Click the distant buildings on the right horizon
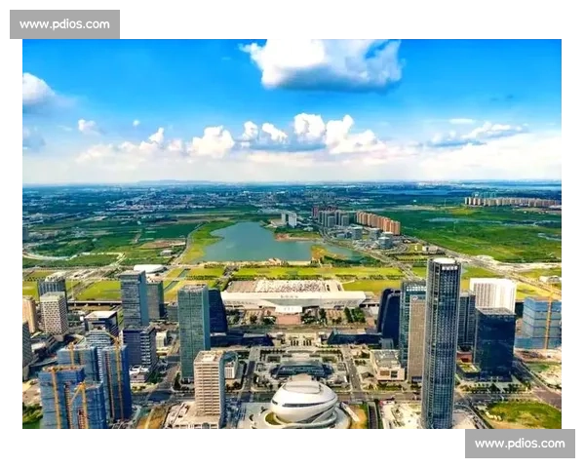The image size is (585, 468). tap(512, 202)
